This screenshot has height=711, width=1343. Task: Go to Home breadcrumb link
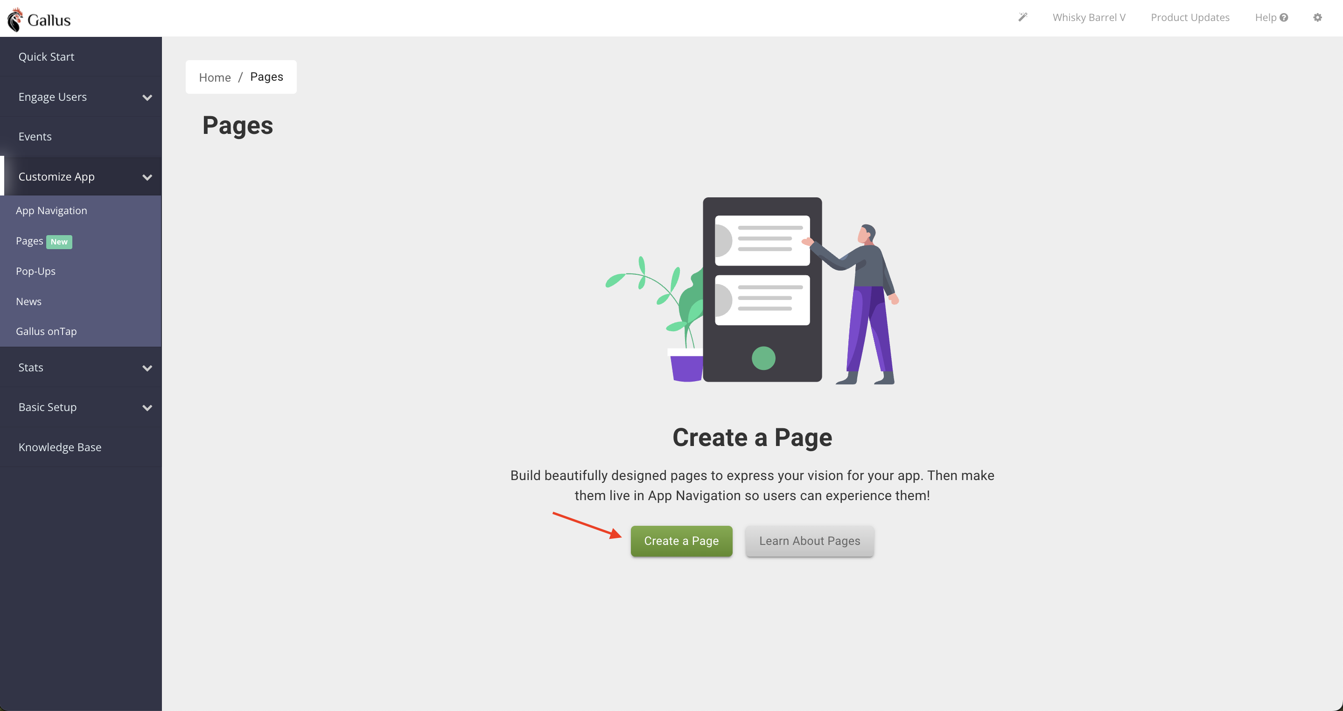[x=215, y=77]
